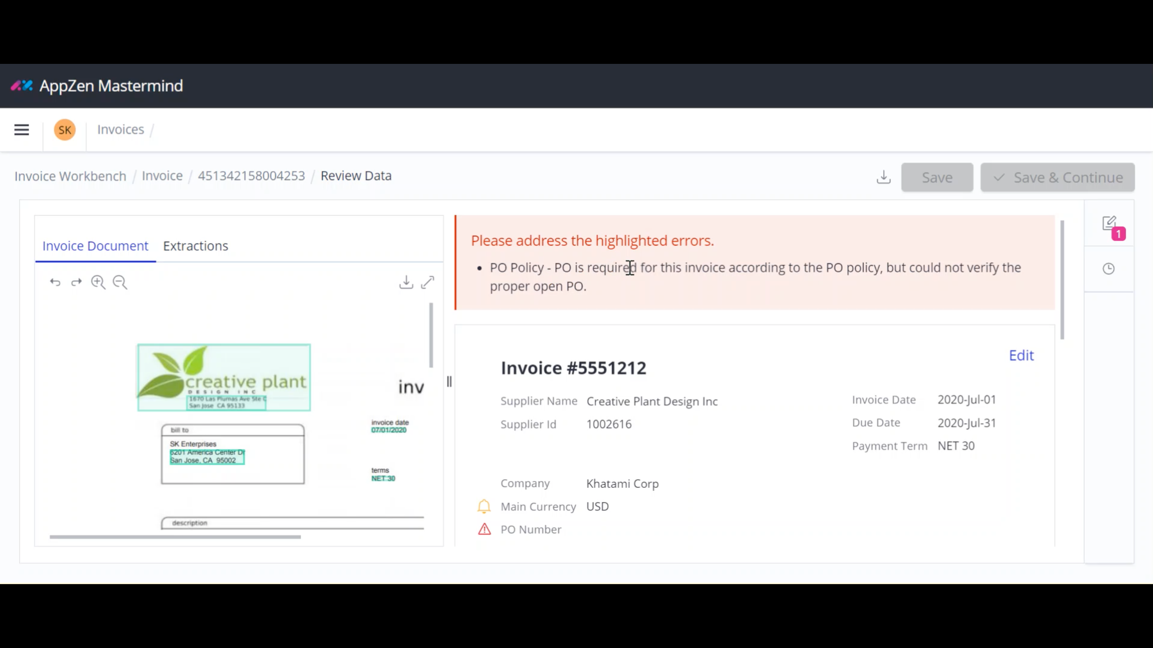
Task: Click the Invoice Workbench breadcrumb link
Action: [70, 175]
